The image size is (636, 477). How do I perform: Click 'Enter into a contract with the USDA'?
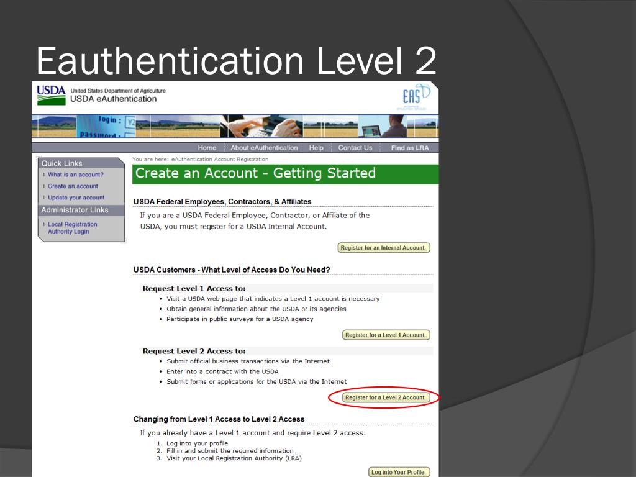pyautogui.click(x=223, y=371)
